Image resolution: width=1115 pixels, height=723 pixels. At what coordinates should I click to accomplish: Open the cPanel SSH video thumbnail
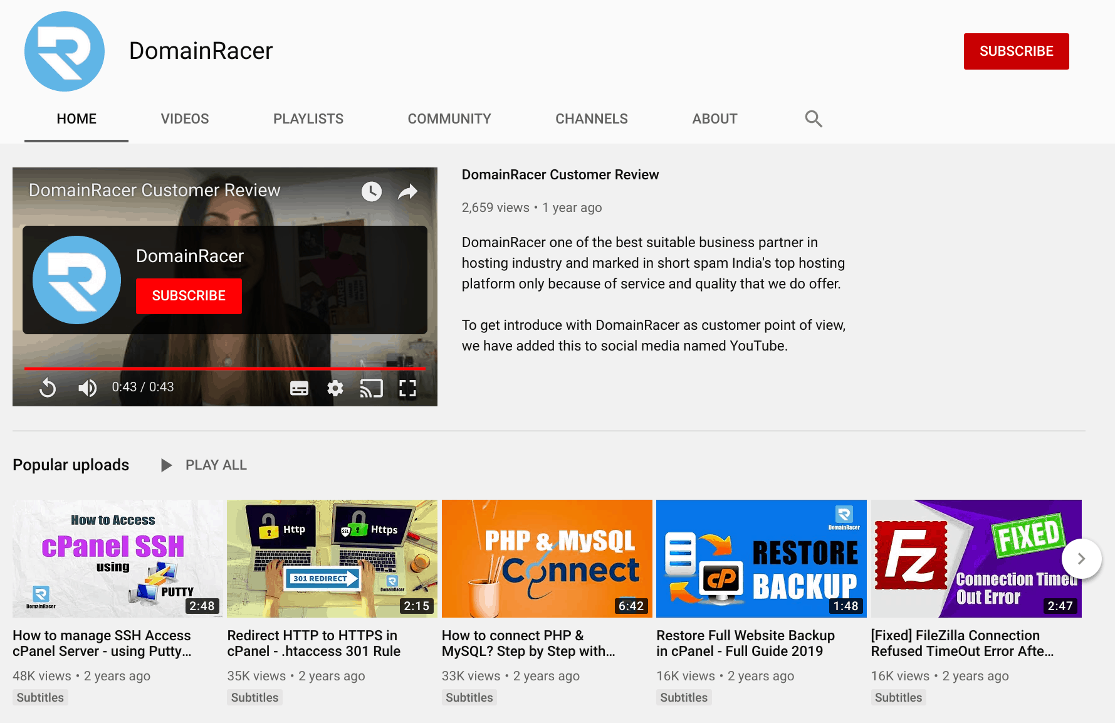(118, 559)
